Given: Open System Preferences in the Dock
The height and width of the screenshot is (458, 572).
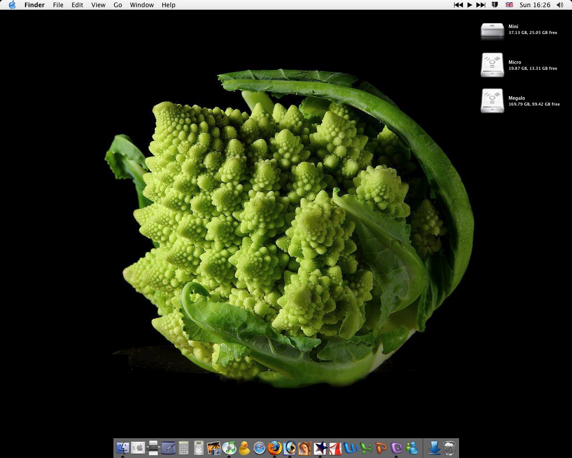Looking at the screenshot, I should (138, 448).
